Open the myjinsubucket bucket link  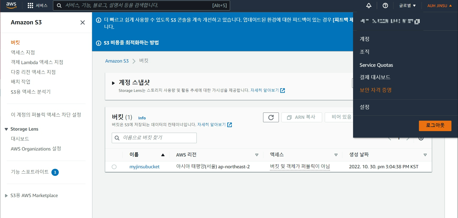click(x=145, y=167)
